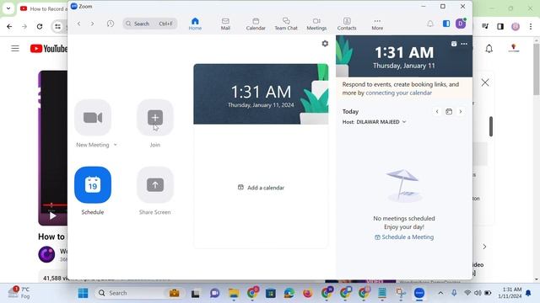This screenshot has height=303, width=540.
Task: Open the Zoom taskbar icon
Action: [x=419, y=293]
